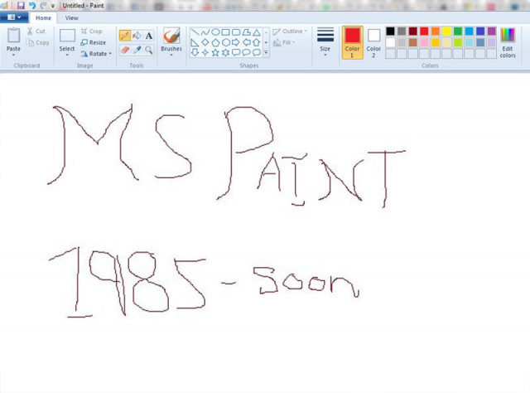Choose the Curve shape
Screen dimensions: 530x393
(x=205, y=32)
